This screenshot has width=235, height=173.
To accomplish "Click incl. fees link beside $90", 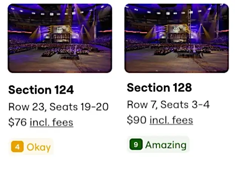I will pyautogui.click(x=171, y=120).
